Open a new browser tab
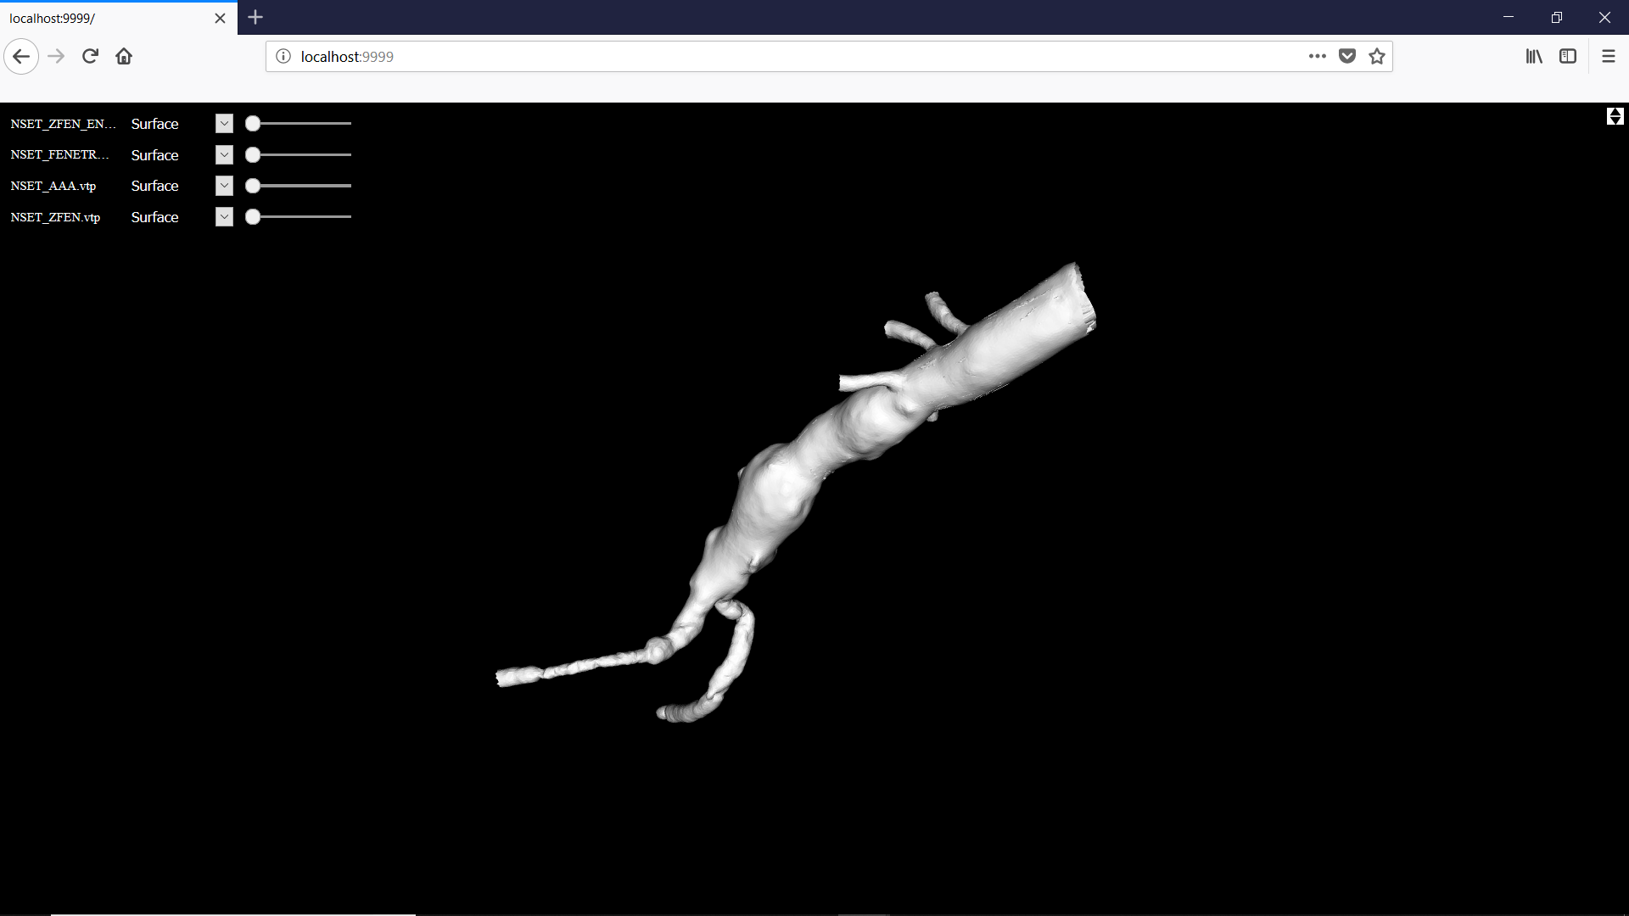The image size is (1629, 916). (255, 17)
